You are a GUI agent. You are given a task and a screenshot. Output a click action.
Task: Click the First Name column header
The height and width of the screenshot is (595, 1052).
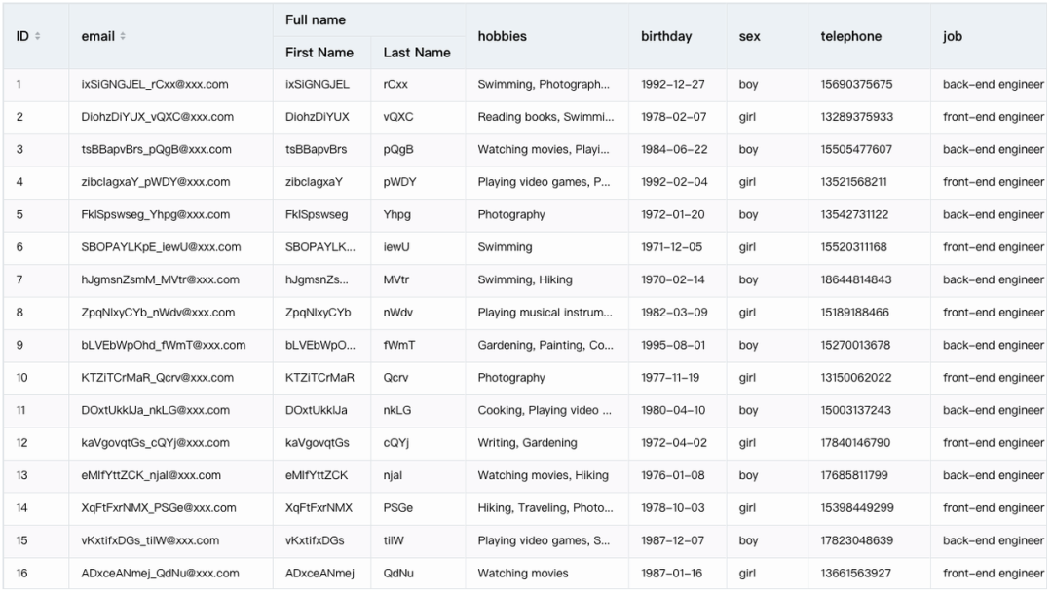point(319,53)
